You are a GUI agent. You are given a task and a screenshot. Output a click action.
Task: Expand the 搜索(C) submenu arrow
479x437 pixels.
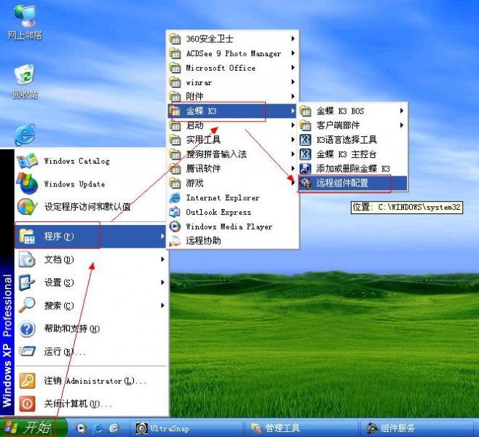(162, 305)
